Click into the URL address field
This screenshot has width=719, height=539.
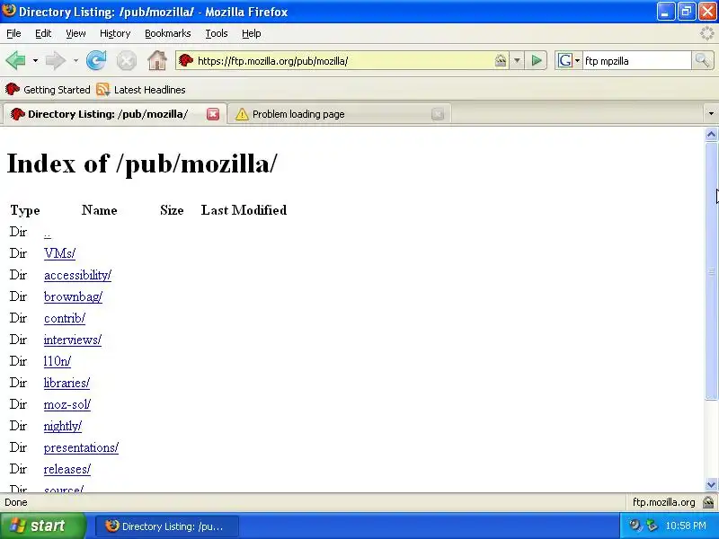344,60
